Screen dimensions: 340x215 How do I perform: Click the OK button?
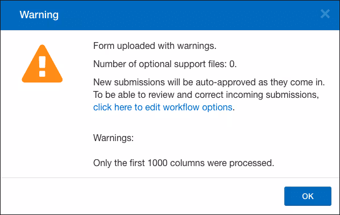[308, 196]
